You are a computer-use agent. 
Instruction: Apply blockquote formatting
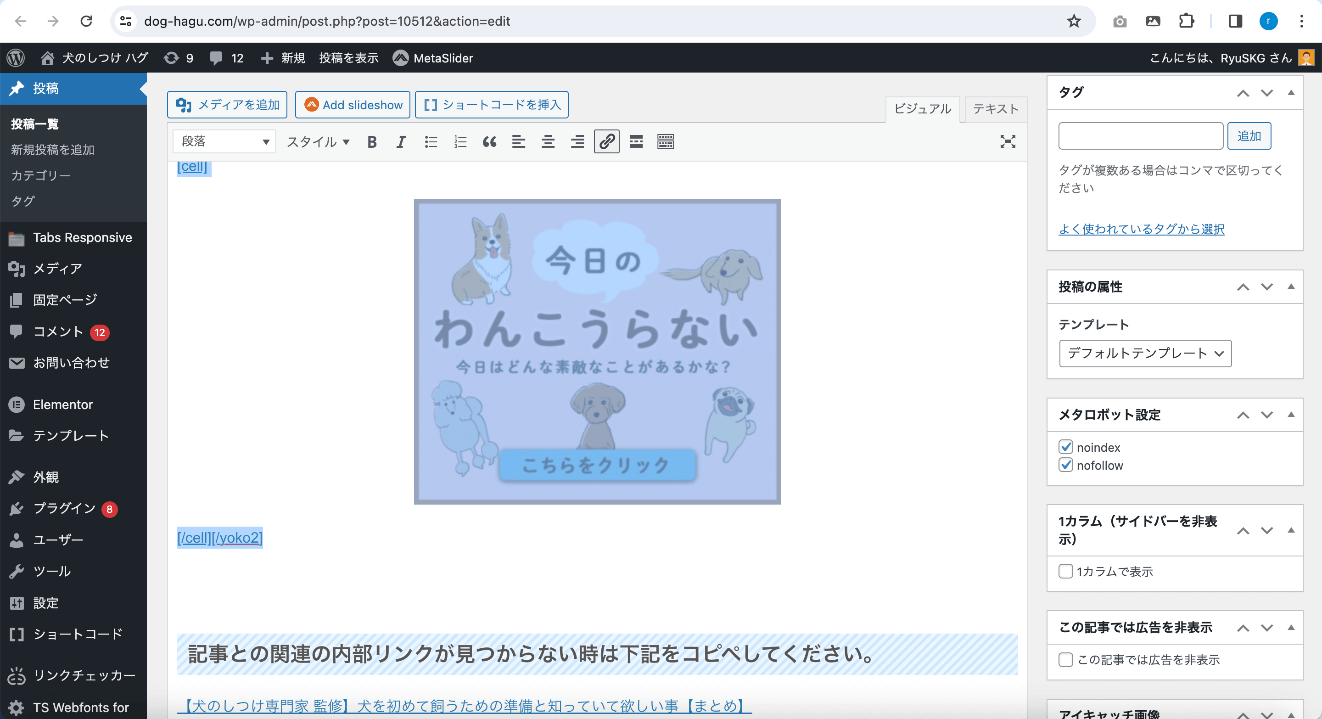pyautogui.click(x=490, y=142)
